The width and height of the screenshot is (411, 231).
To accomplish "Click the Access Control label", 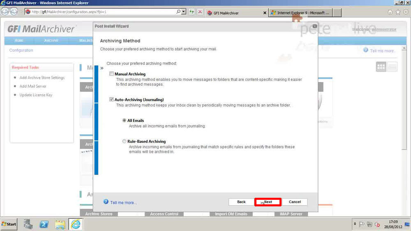I will pos(164,214).
